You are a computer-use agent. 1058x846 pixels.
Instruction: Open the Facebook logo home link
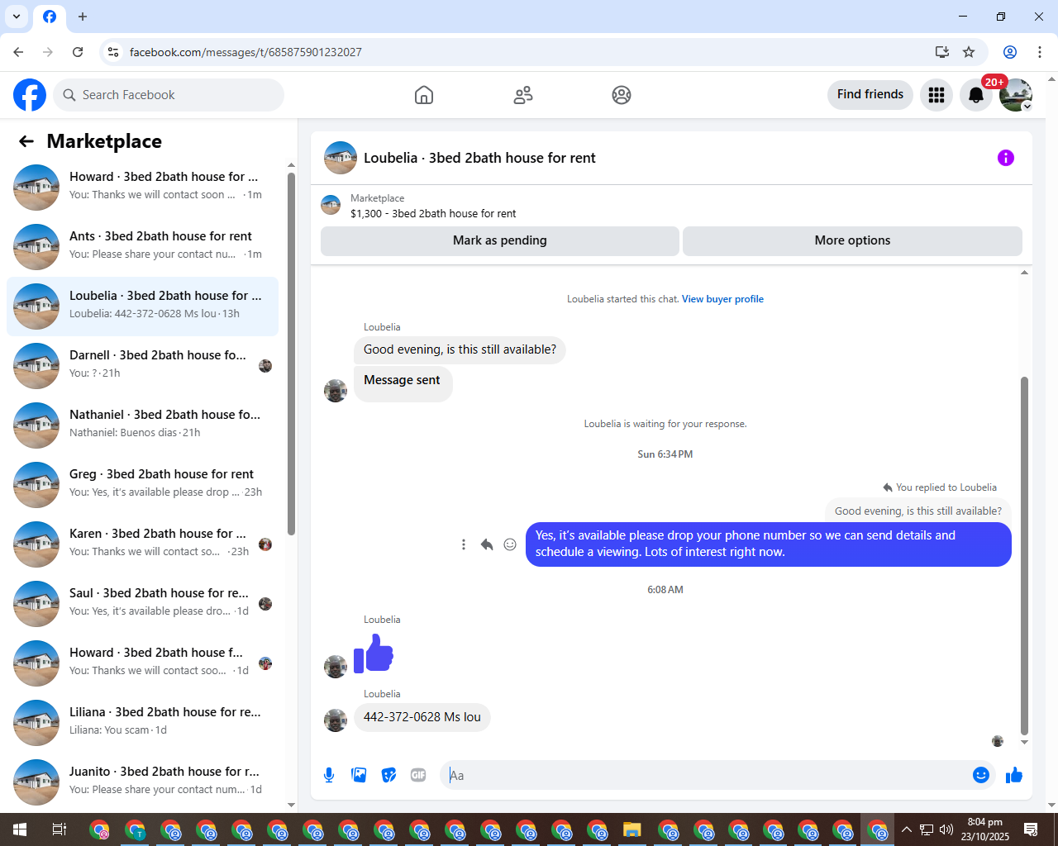[x=30, y=95]
